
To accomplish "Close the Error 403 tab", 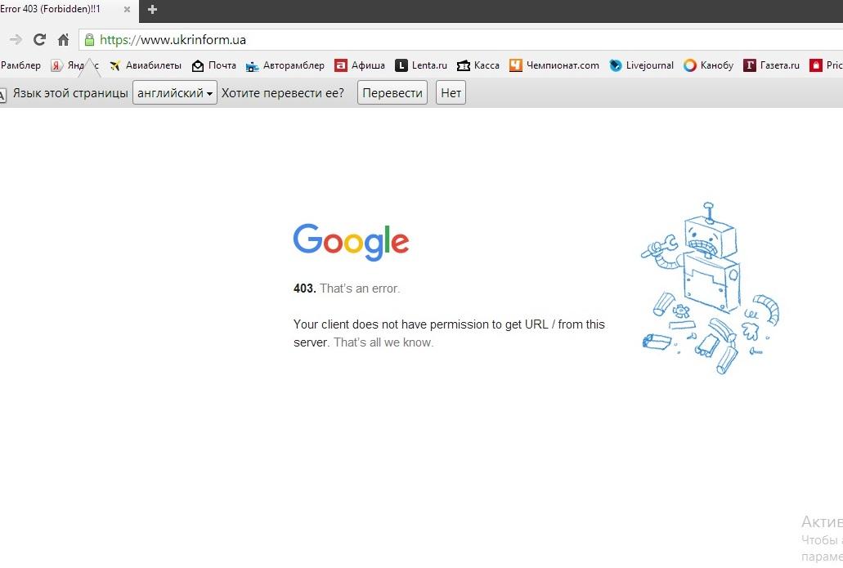I will [127, 10].
